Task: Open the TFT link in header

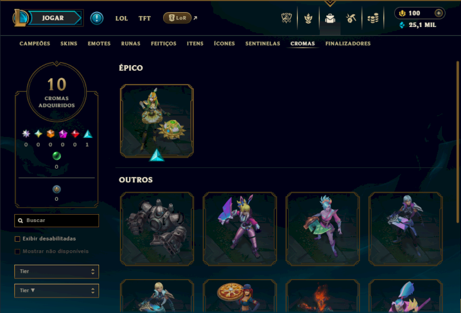Action: point(145,18)
